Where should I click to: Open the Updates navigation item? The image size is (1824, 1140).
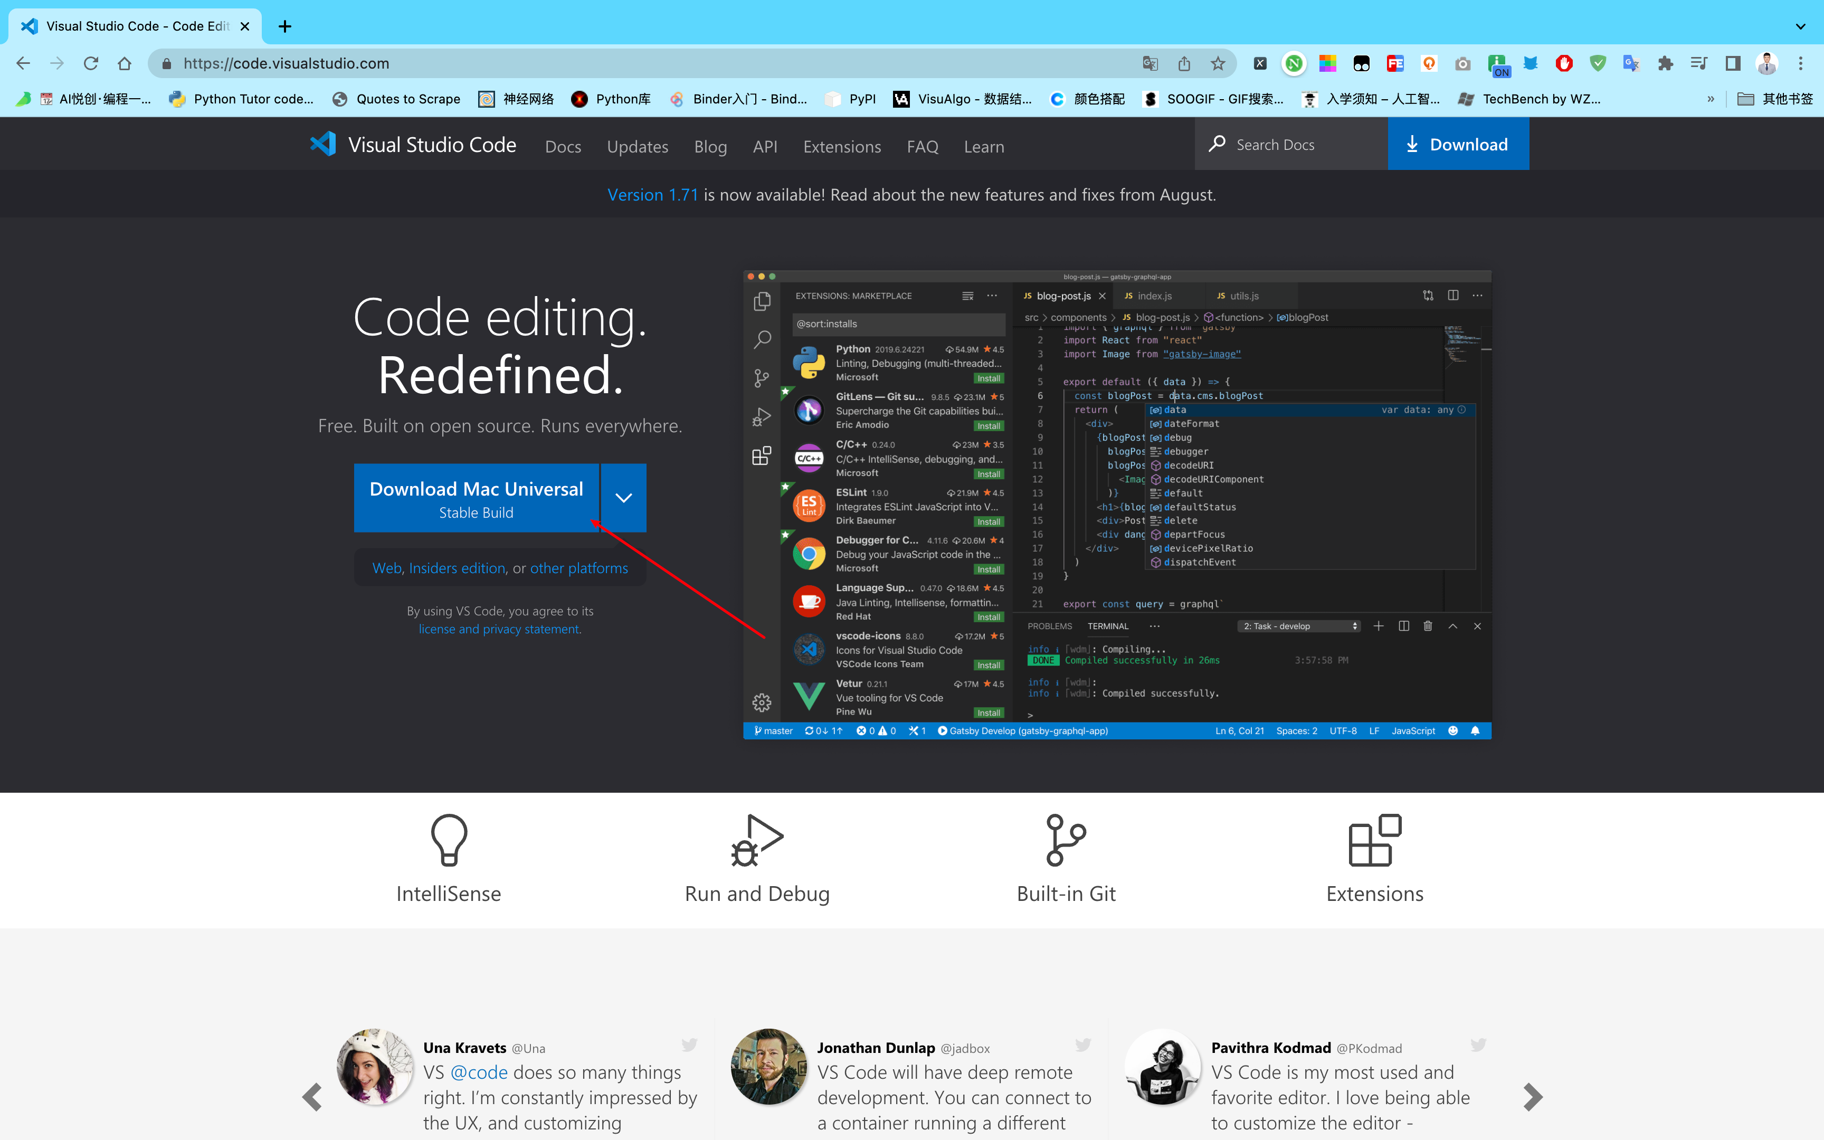click(x=638, y=146)
